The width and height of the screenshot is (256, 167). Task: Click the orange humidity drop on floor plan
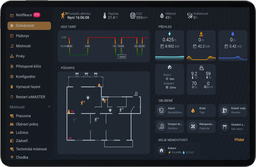point(99,85)
